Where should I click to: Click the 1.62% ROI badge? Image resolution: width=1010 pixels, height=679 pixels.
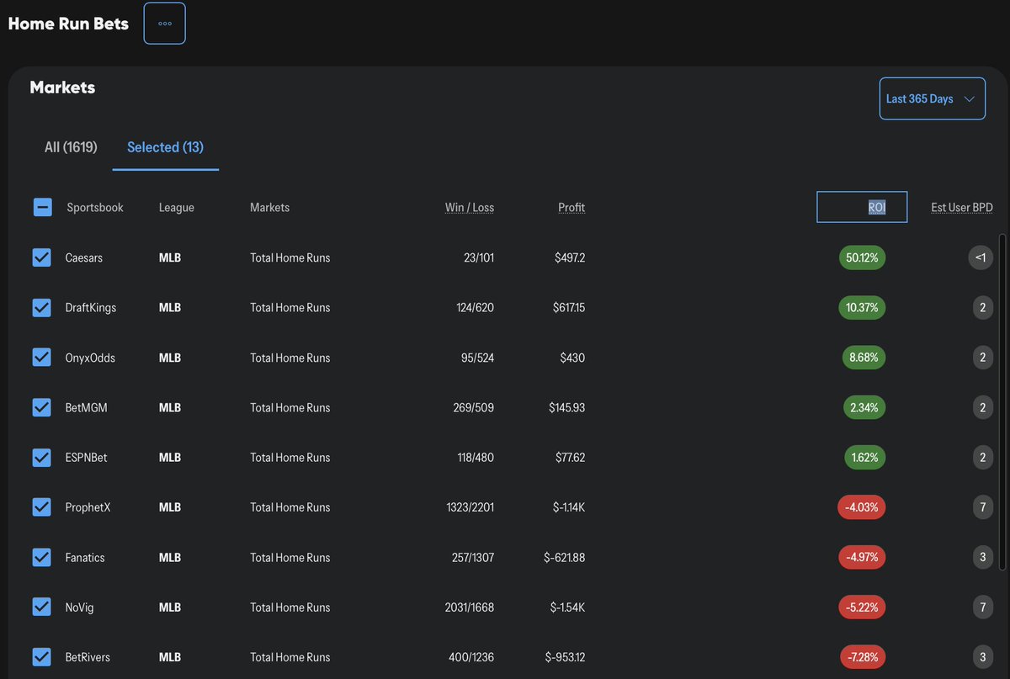click(x=864, y=458)
